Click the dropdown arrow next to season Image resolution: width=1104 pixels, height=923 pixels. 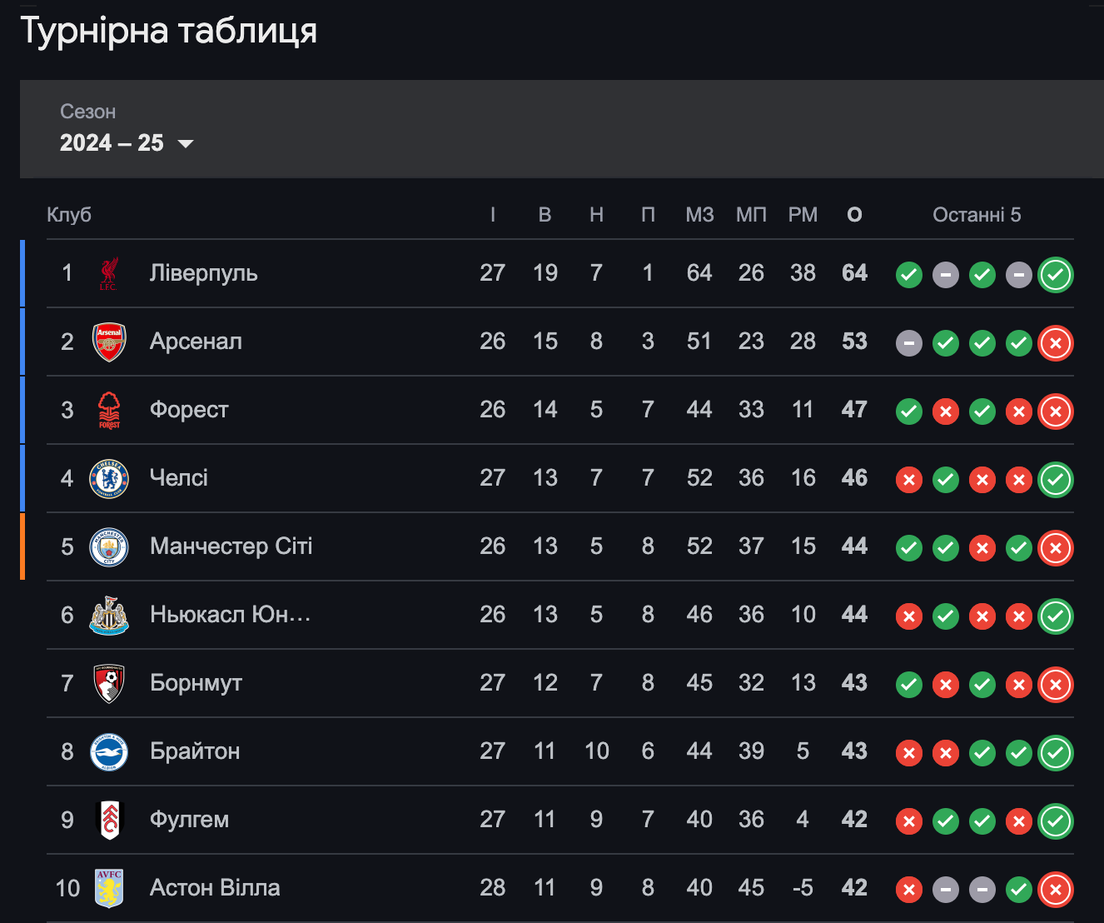pos(186,144)
